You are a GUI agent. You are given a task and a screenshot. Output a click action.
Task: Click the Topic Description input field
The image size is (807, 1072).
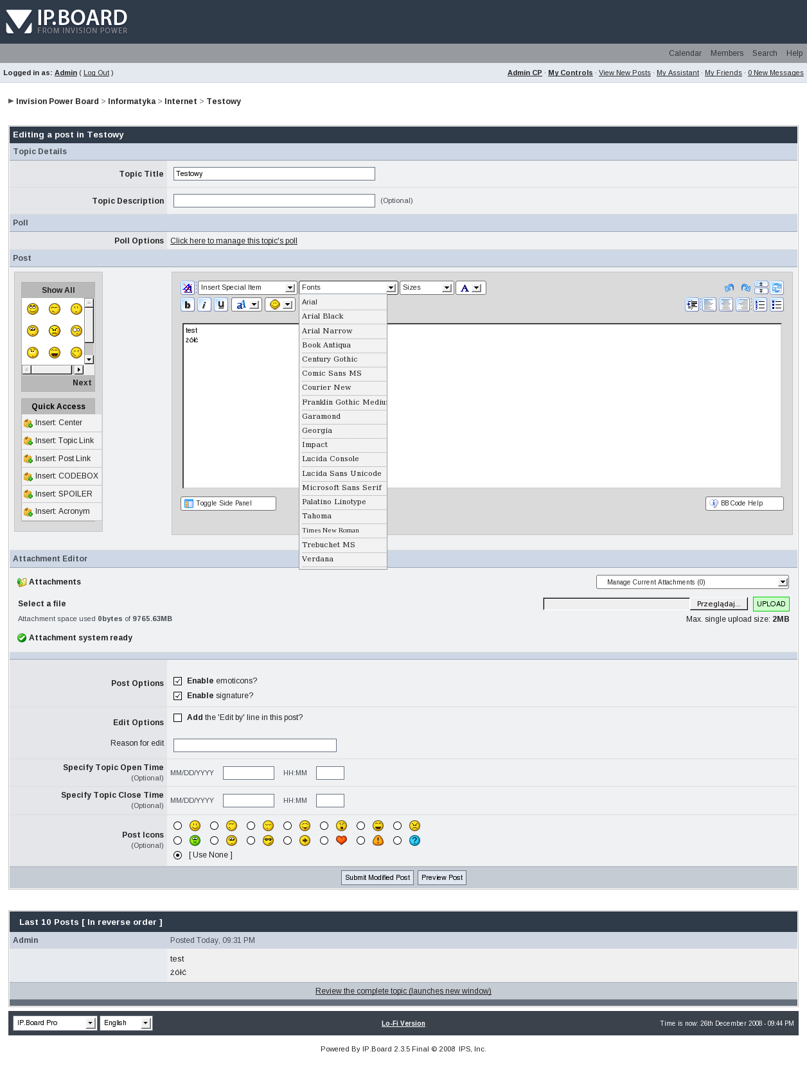tap(274, 201)
